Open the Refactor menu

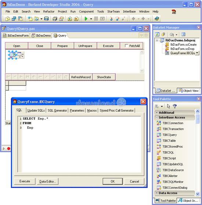pos(49,11)
